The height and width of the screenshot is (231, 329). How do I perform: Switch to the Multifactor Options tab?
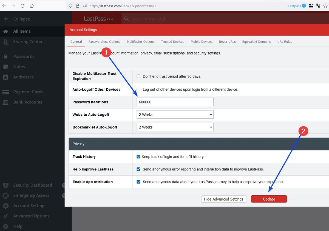click(x=141, y=42)
